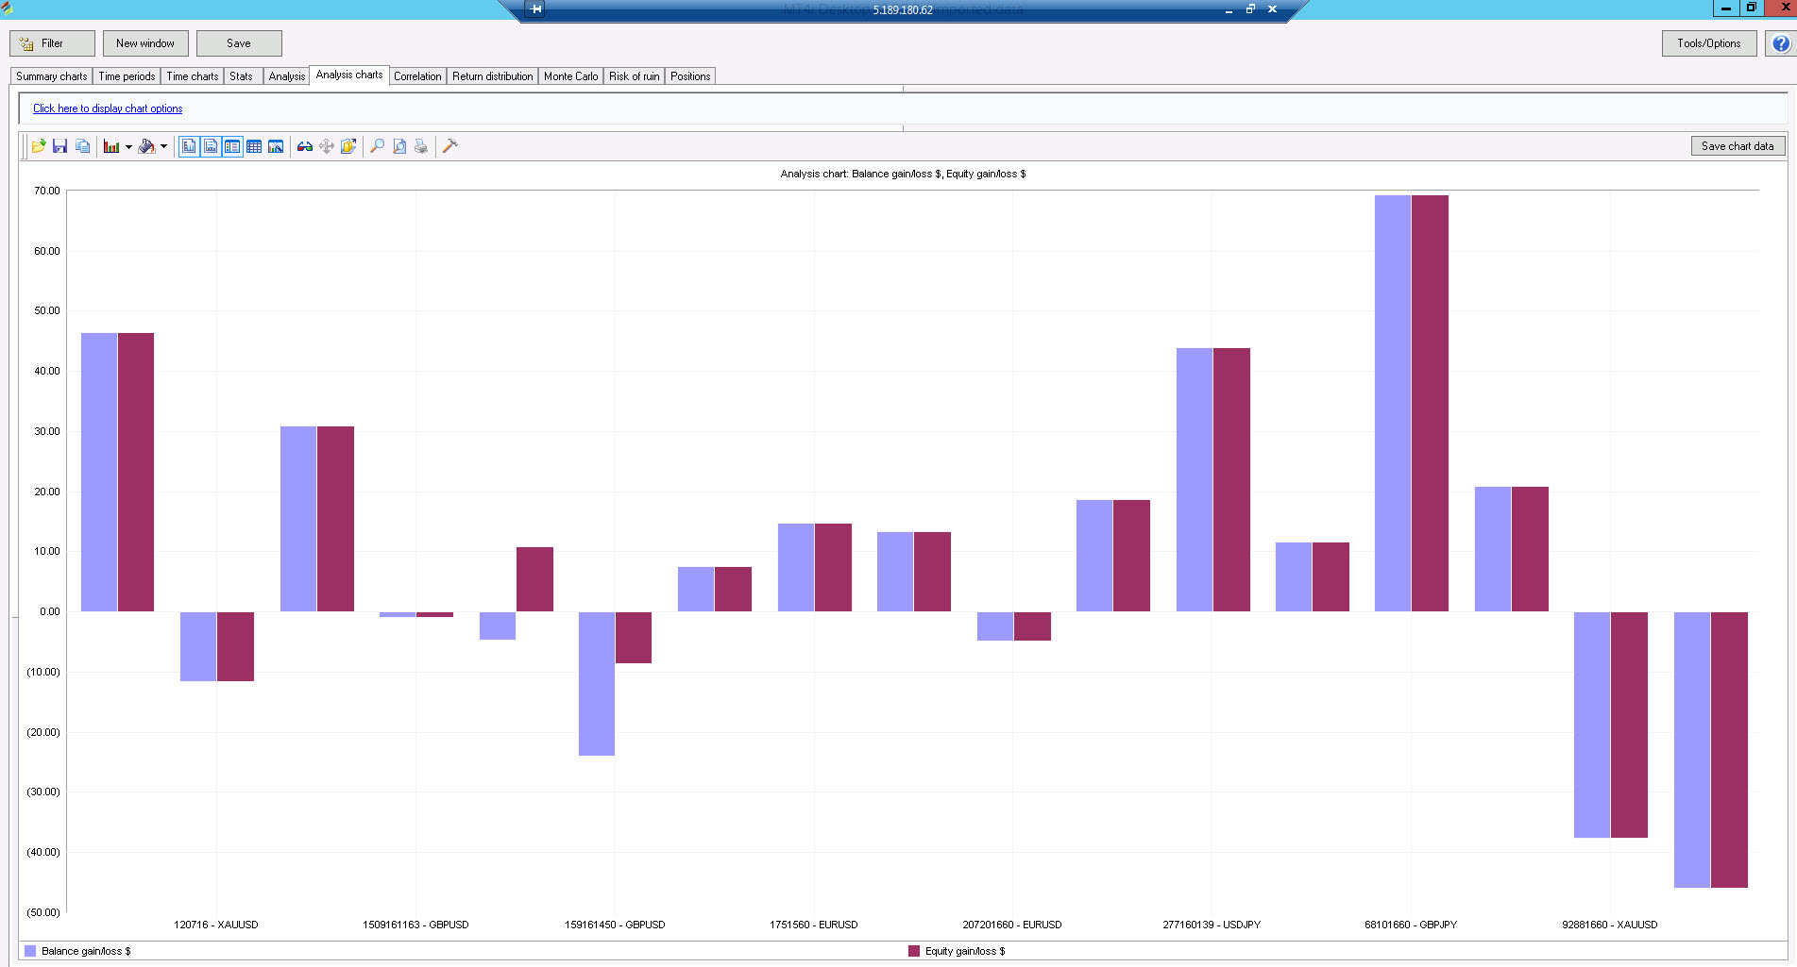The height and width of the screenshot is (967, 1797).
Task: Toggle the data grid view icon
Action: (x=254, y=146)
